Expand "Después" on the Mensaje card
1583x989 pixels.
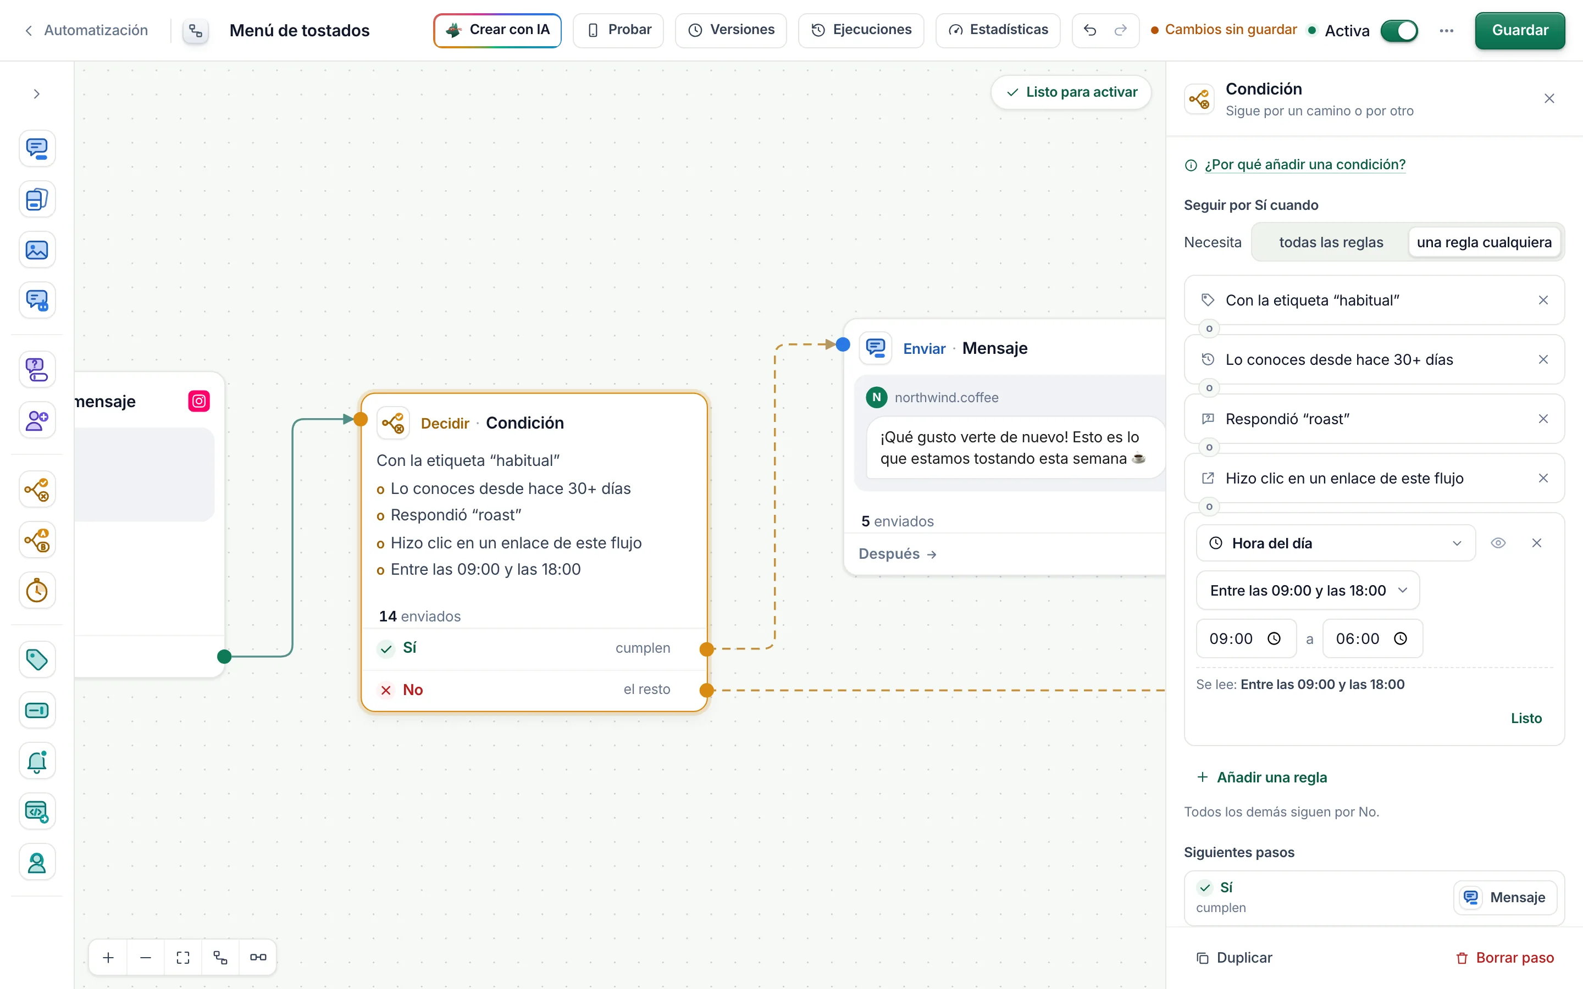[897, 554]
